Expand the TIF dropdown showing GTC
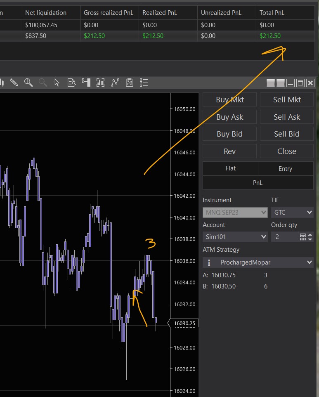This screenshot has width=319, height=397. click(292, 213)
